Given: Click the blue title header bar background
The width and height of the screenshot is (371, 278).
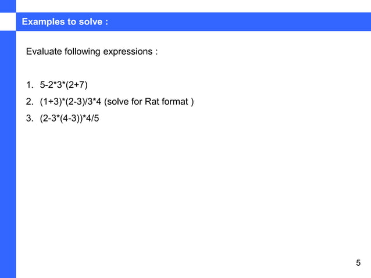Looking at the screenshot, I should coord(237,22).
